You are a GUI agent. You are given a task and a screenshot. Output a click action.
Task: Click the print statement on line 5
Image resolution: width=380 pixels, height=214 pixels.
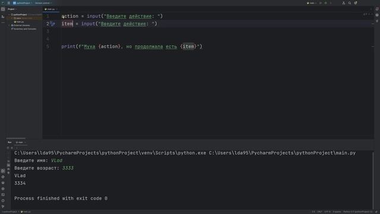click(132, 46)
